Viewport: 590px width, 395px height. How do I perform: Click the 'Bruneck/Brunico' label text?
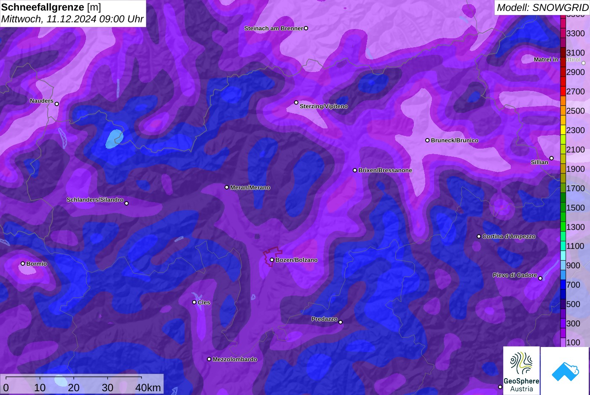click(x=455, y=140)
